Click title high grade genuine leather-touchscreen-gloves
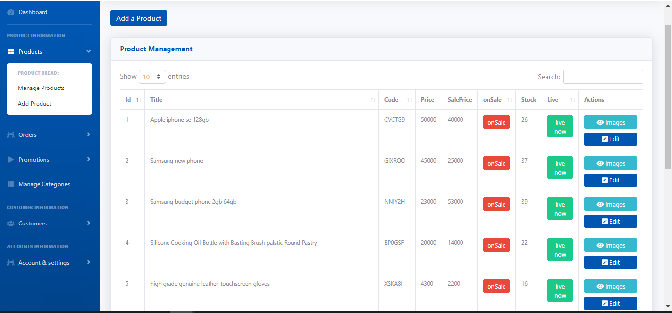The height and width of the screenshot is (313, 672). (x=210, y=284)
